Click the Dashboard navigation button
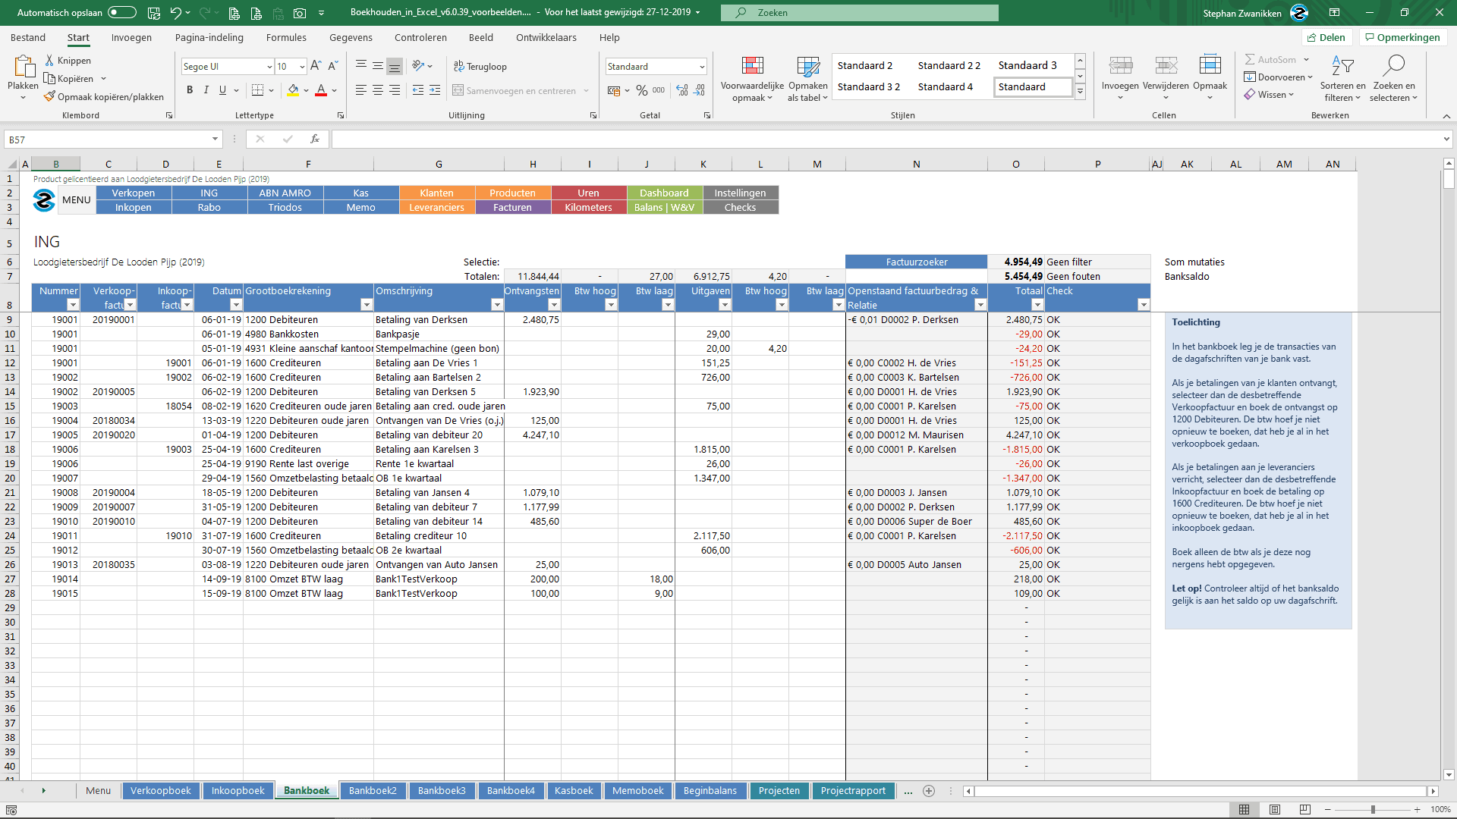 point(664,193)
